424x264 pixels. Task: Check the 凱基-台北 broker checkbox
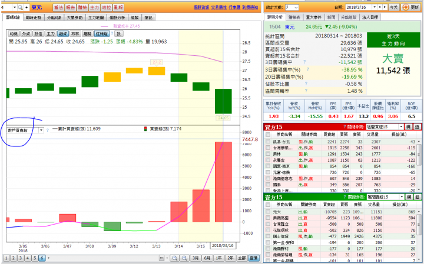coord(268,142)
